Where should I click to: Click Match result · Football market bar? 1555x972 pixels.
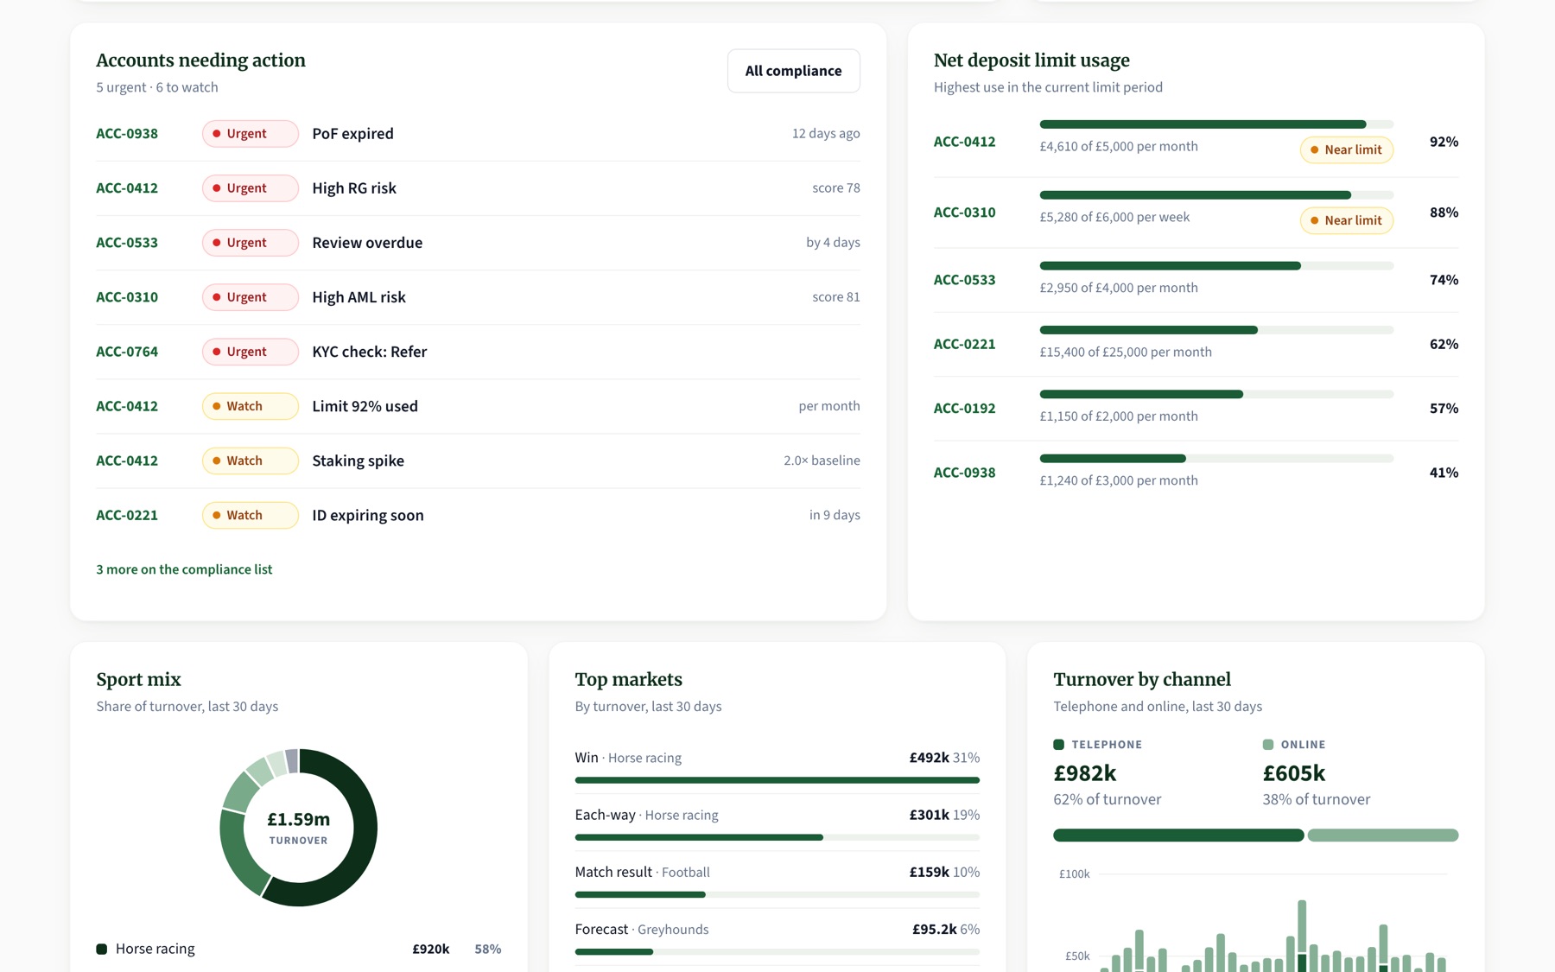(x=777, y=894)
